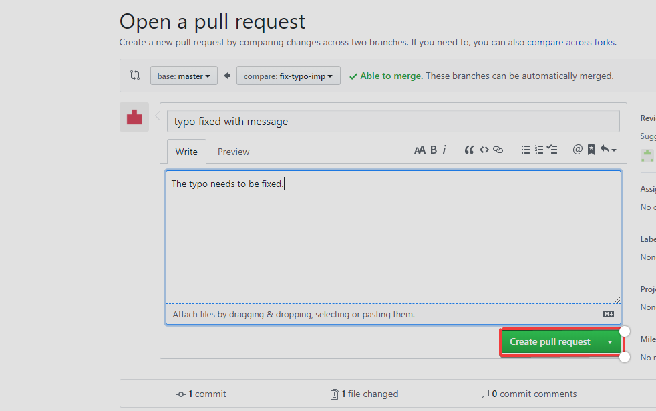Insert a code snippet
Viewport: 656px width, 411px height.
tap(484, 150)
